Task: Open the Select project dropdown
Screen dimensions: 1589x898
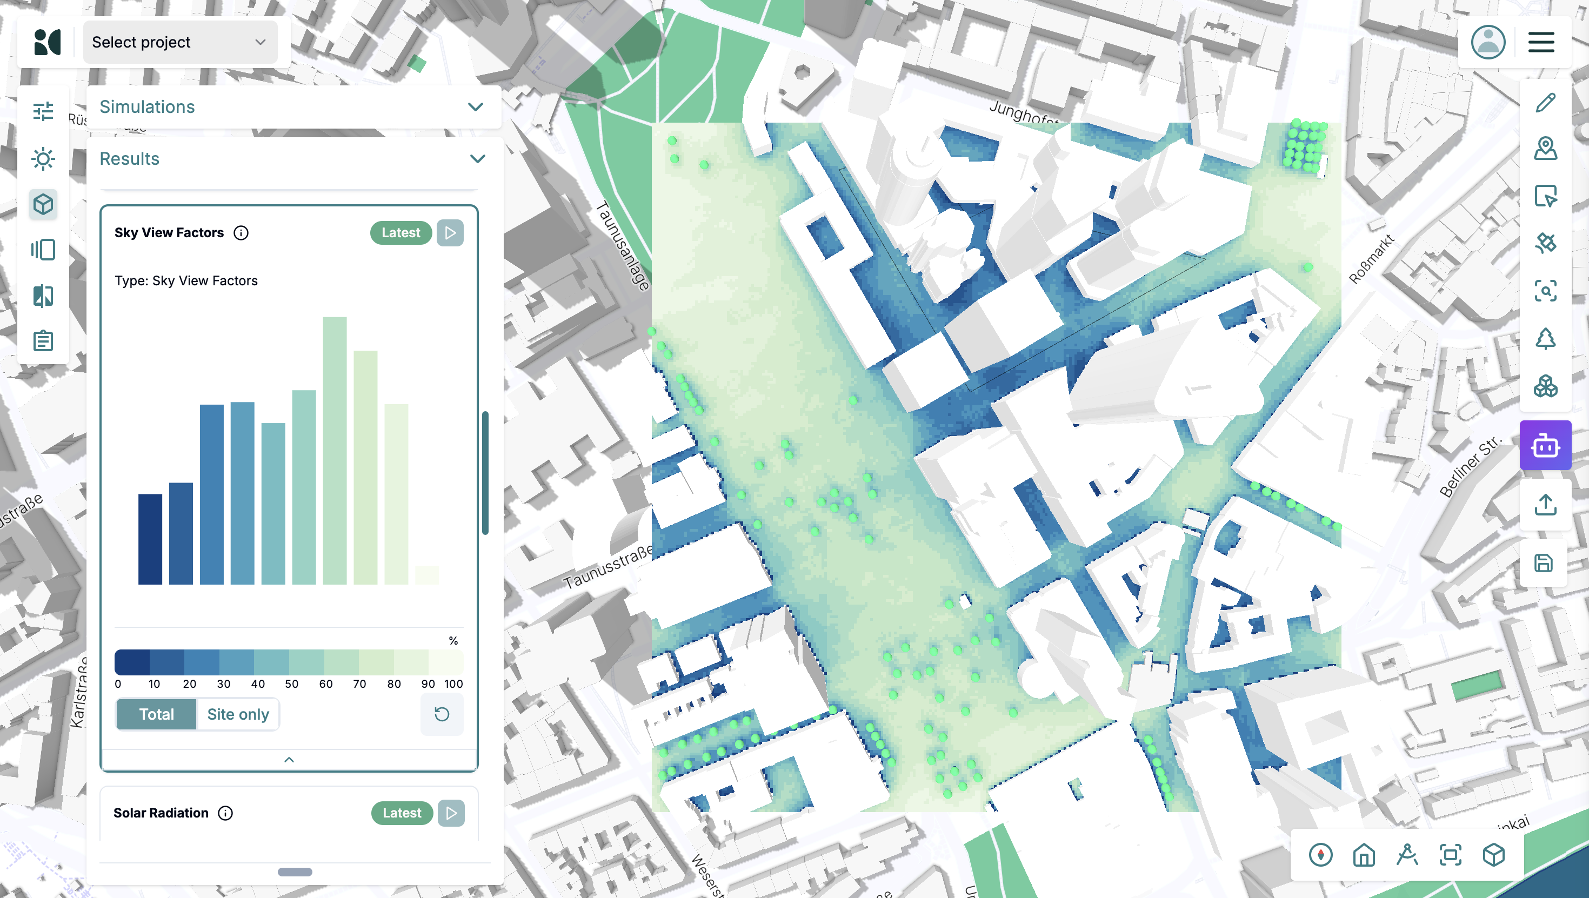Action: point(179,43)
